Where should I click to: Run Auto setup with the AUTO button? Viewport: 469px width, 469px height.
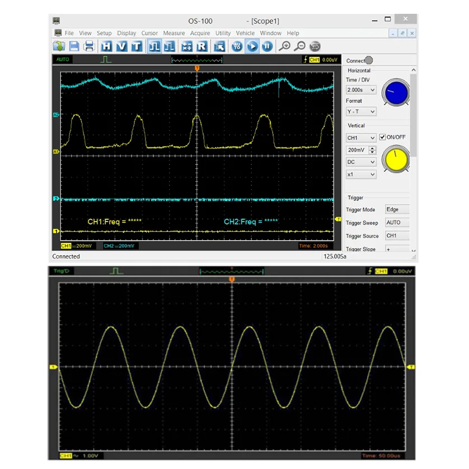[x=237, y=46]
